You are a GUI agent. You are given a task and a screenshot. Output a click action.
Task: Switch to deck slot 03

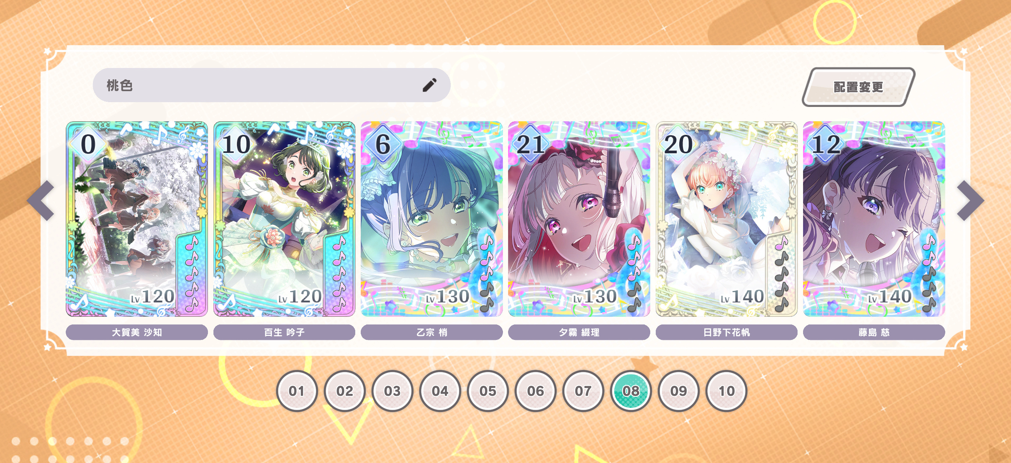click(392, 391)
